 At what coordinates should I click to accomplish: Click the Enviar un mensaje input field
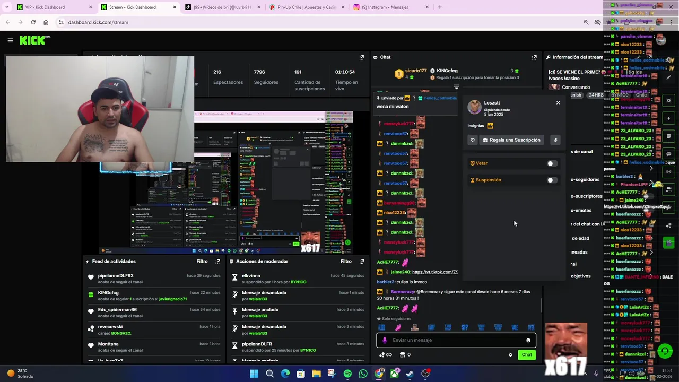(x=456, y=340)
